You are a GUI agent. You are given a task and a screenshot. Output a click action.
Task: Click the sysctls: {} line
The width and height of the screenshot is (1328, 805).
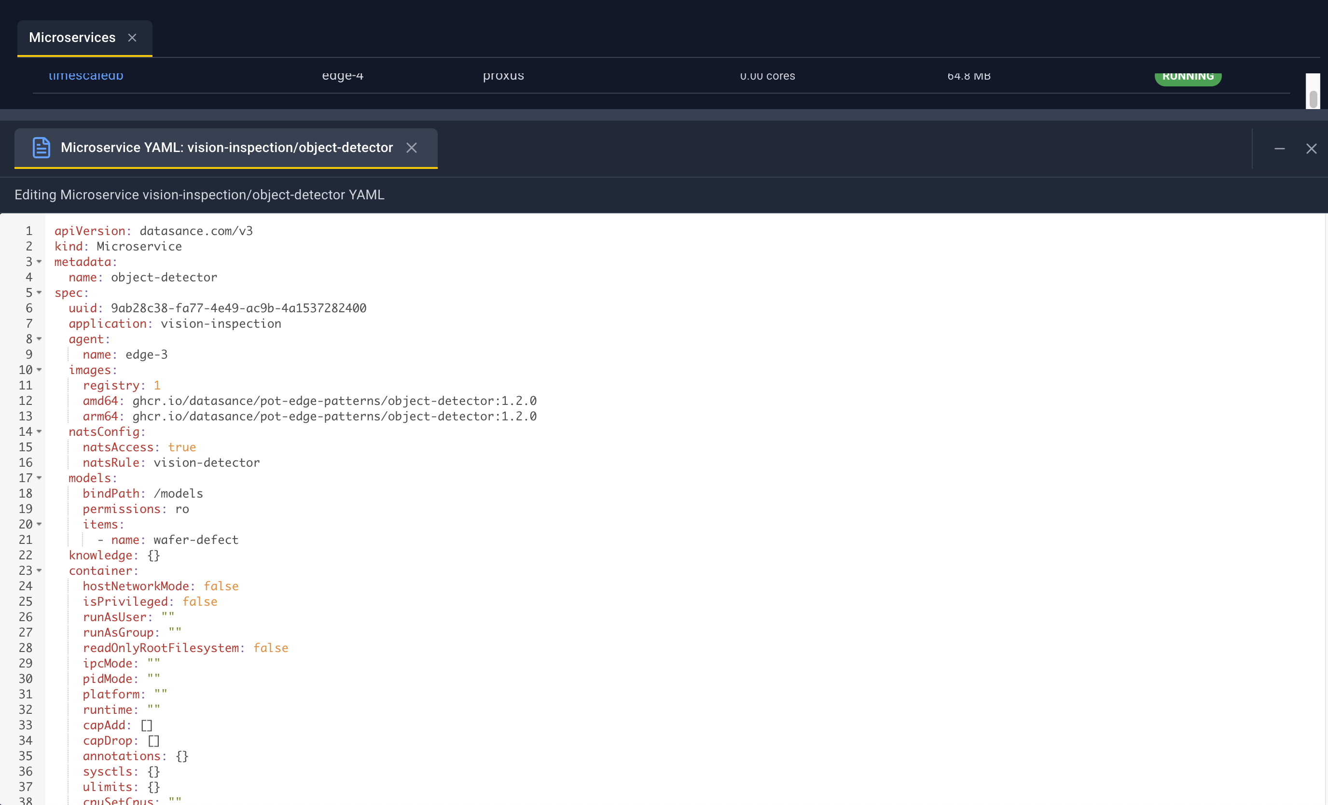(x=121, y=772)
